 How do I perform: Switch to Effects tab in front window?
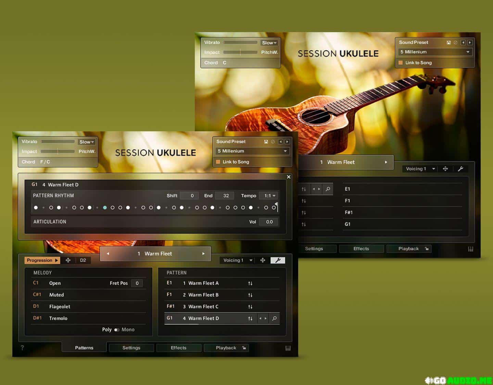tap(179, 348)
